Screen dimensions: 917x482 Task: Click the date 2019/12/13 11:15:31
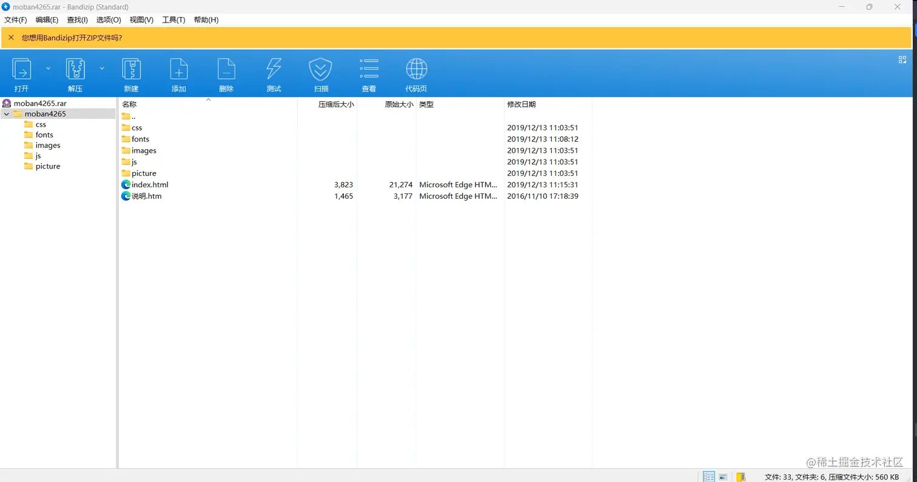pyautogui.click(x=543, y=184)
